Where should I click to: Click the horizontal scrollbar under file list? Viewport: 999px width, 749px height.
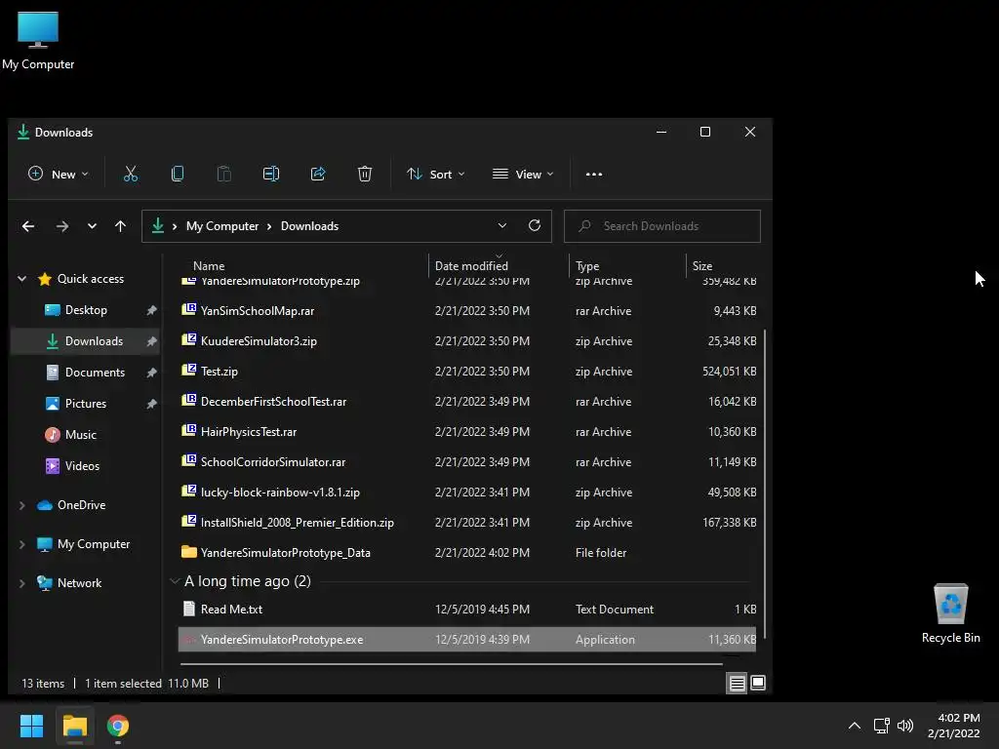point(451,663)
